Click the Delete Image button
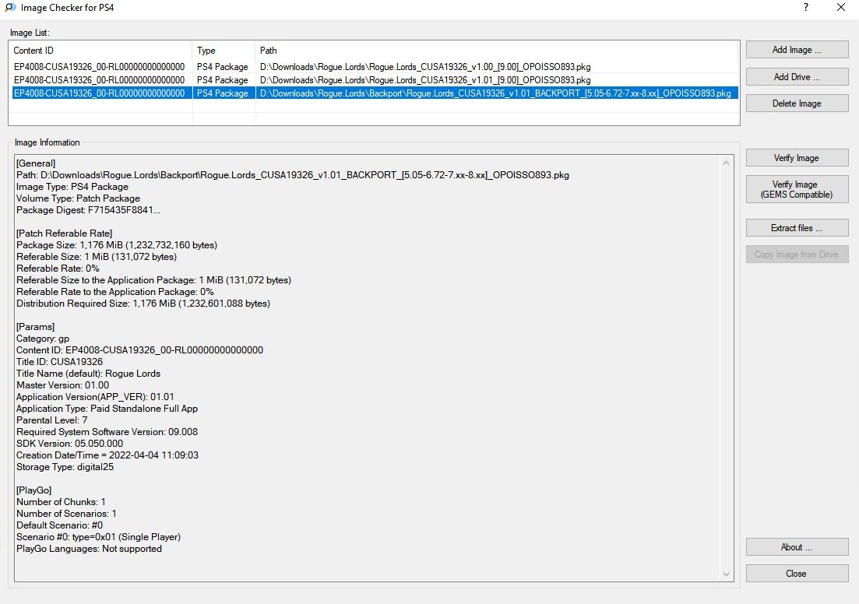Viewport: 859px width, 604px height. pyautogui.click(x=797, y=104)
